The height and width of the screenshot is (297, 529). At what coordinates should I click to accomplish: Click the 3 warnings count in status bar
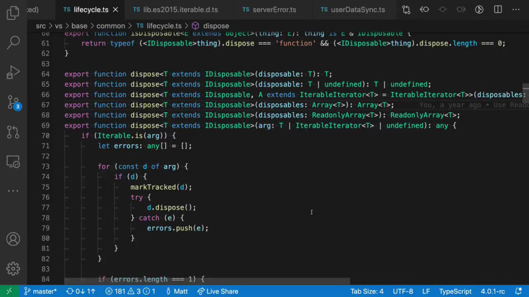(134, 291)
